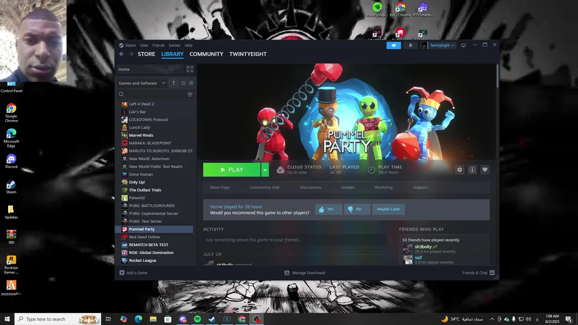The width and height of the screenshot is (578, 325).
Task: Show Pummel Party game info icon
Action: click(472, 170)
